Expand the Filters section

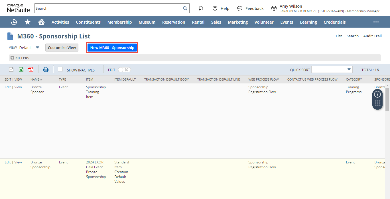click(x=20, y=58)
